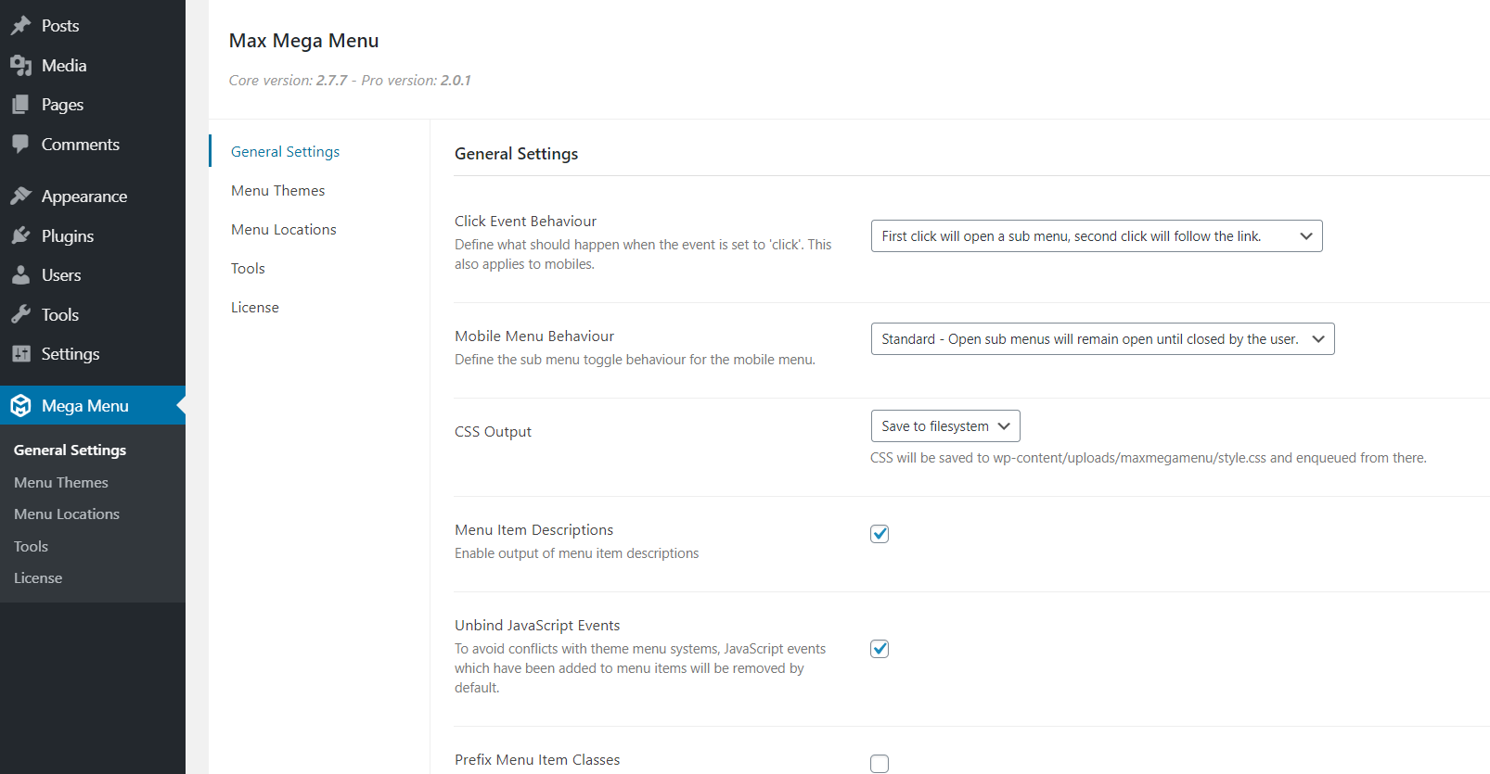
Task: Click the General Settings section heading
Action: [x=516, y=154]
